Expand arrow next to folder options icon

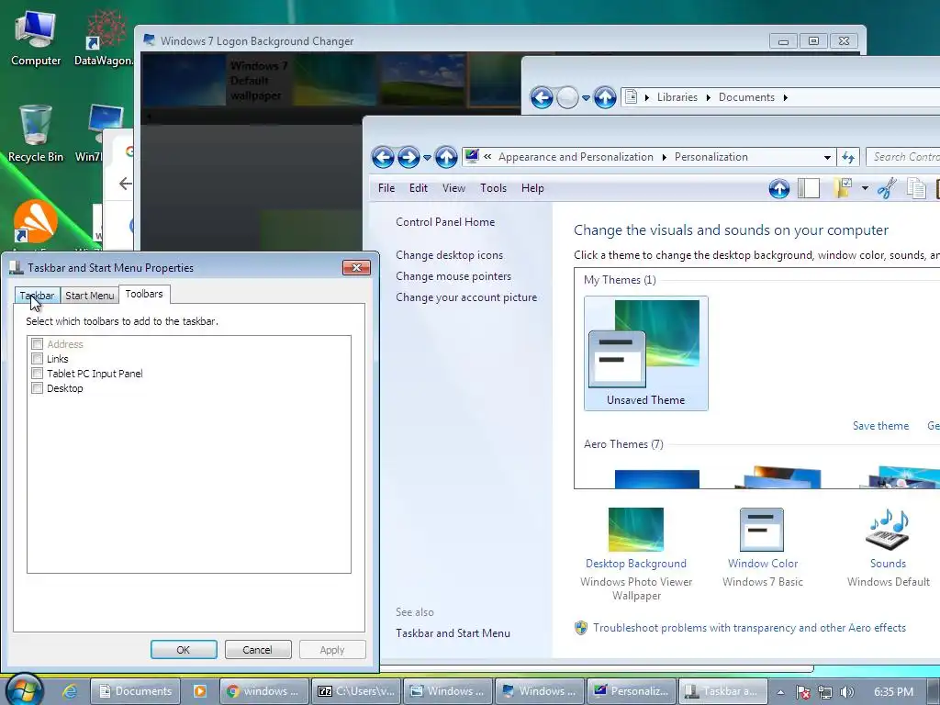(x=865, y=188)
